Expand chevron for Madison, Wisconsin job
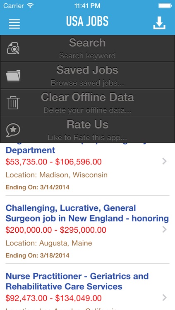Viewport: 175px width, 310px height. coord(165,162)
